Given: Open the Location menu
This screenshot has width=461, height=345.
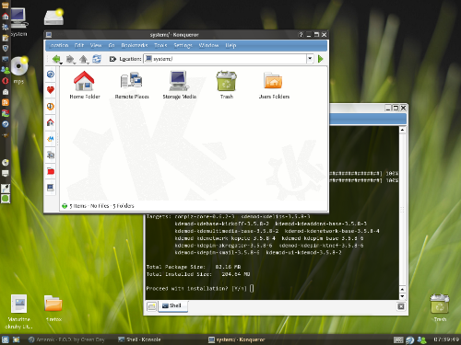Looking at the screenshot, I should [59, 45].
